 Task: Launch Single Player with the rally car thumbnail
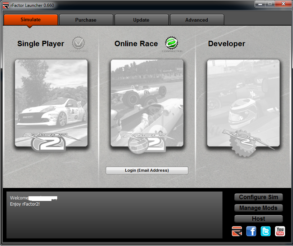(x=51, y=103)
